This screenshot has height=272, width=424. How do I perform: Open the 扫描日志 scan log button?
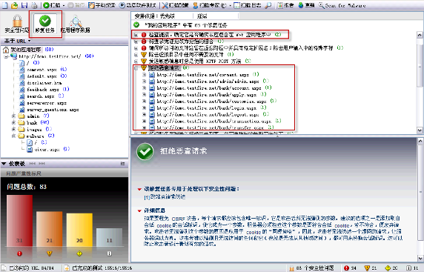(247, 5)
